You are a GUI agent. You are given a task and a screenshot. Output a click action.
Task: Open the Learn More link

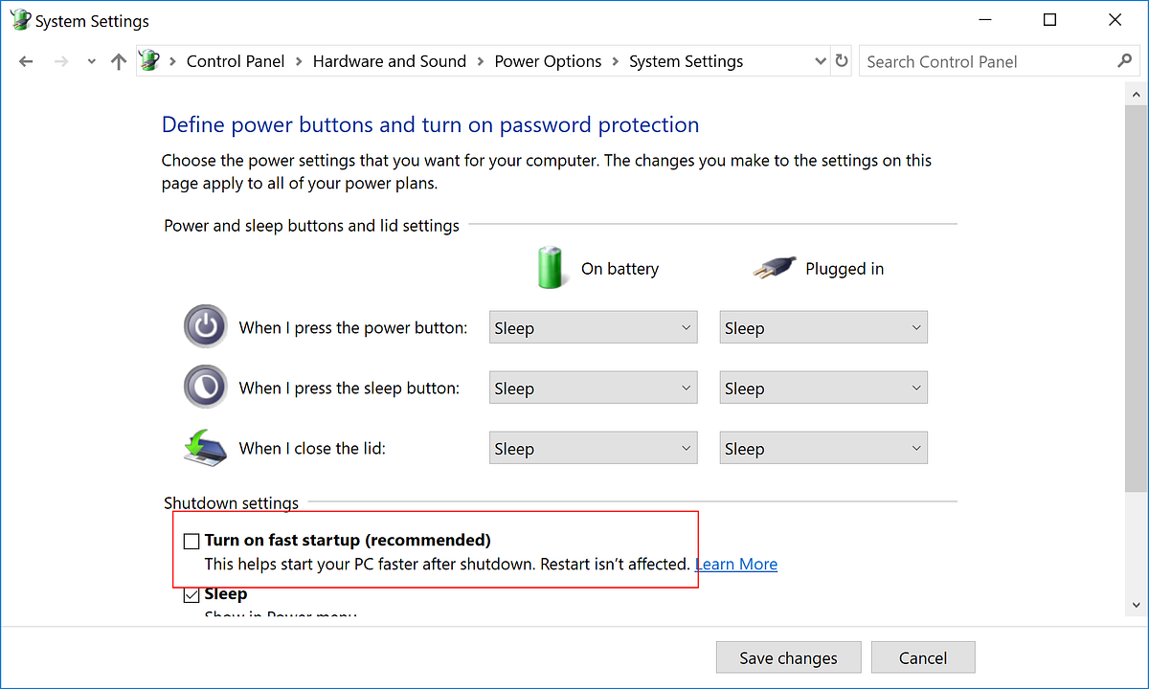[736, 565]
